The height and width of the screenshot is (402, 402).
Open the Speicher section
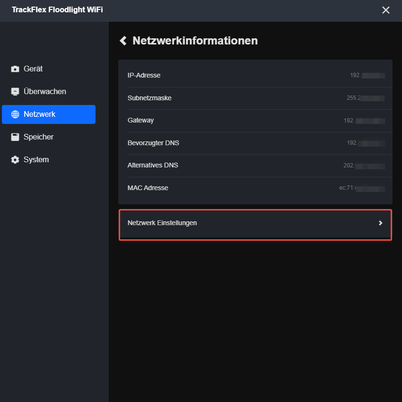(x=49, y=137)
